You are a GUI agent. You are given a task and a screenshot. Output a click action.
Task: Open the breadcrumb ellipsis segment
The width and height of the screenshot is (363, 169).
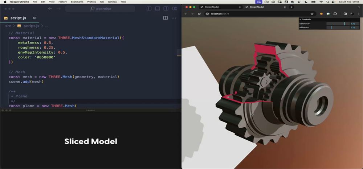[46, 26]
